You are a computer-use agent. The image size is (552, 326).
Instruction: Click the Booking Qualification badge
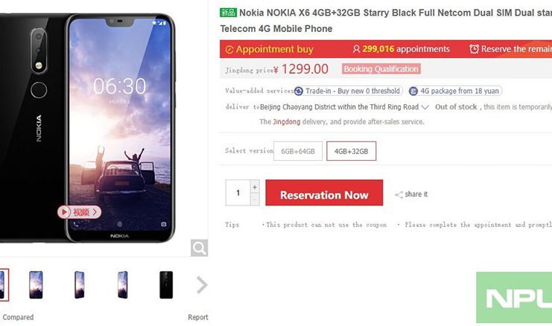381,69
